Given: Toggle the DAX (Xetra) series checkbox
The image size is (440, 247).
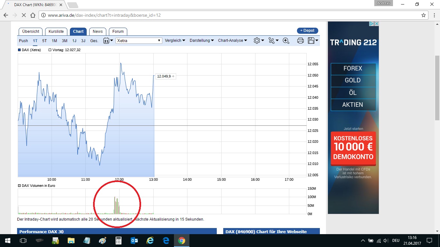Looking at the screenshot, I should [x=19, y=50].
